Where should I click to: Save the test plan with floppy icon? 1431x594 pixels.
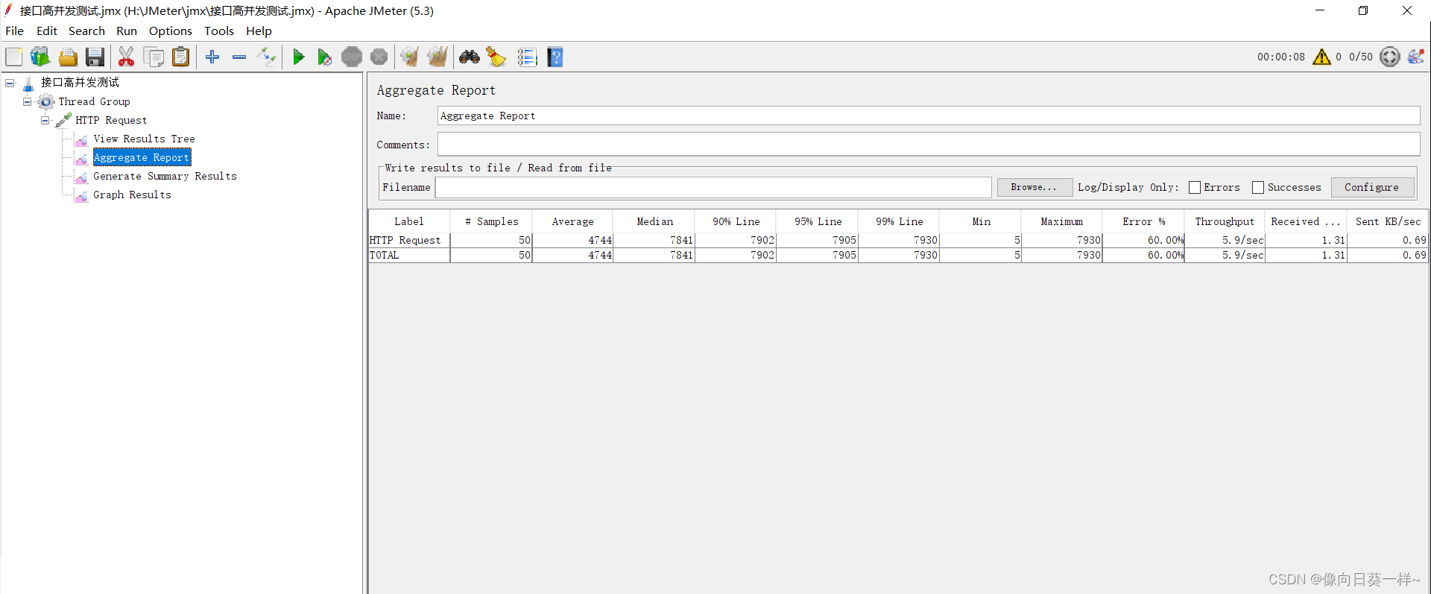coord(95,57)
